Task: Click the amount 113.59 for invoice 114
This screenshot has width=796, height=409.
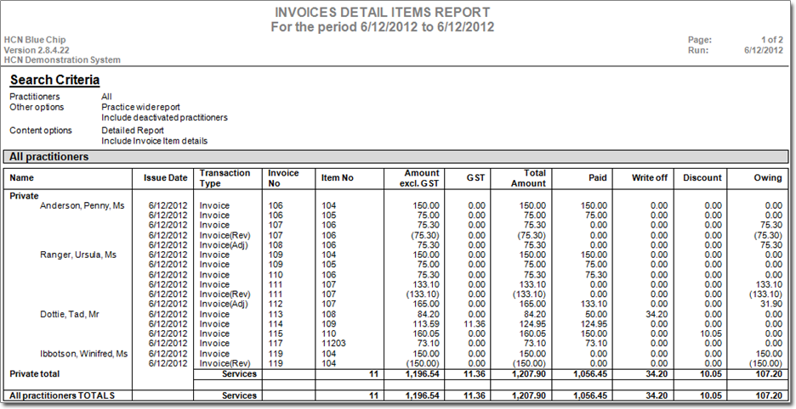Action: tap(426, 324)
